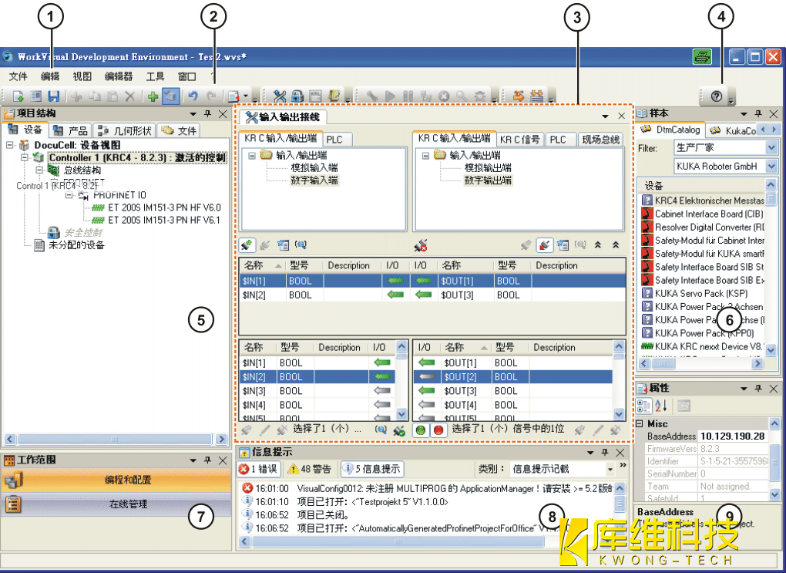Collapse the DocuCell 设备视图 tree node

click(x=11, y=145)
